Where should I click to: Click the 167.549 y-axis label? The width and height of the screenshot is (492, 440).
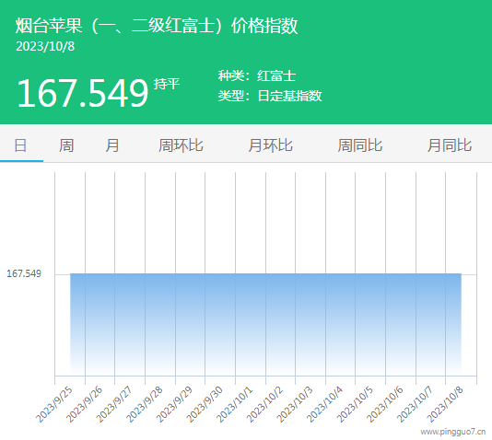click(24, 273)
